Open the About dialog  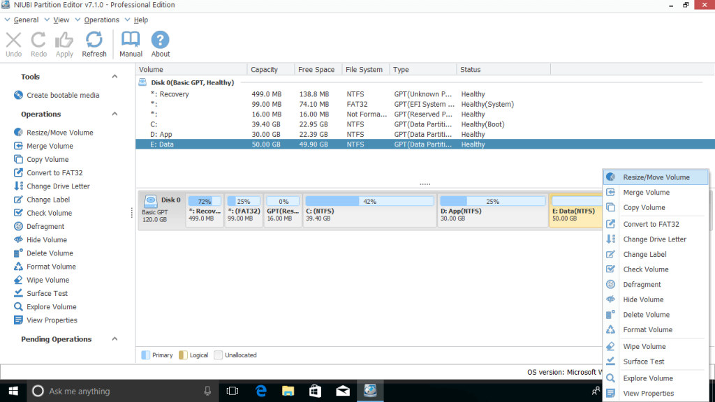[160, 43]
